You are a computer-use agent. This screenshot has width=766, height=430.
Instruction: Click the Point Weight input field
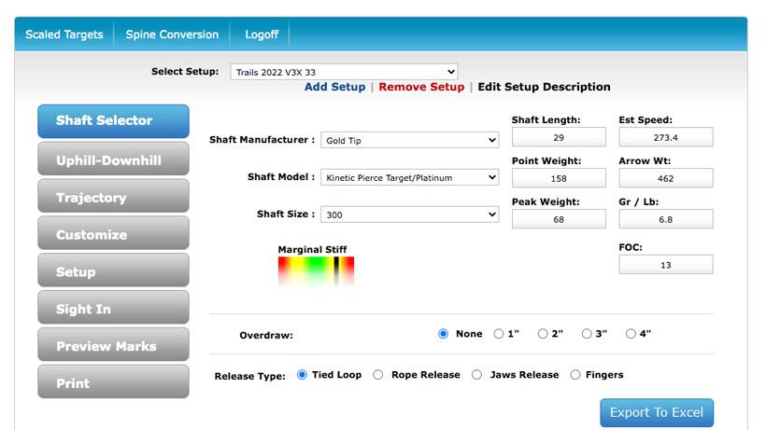(x=559, y=178)
